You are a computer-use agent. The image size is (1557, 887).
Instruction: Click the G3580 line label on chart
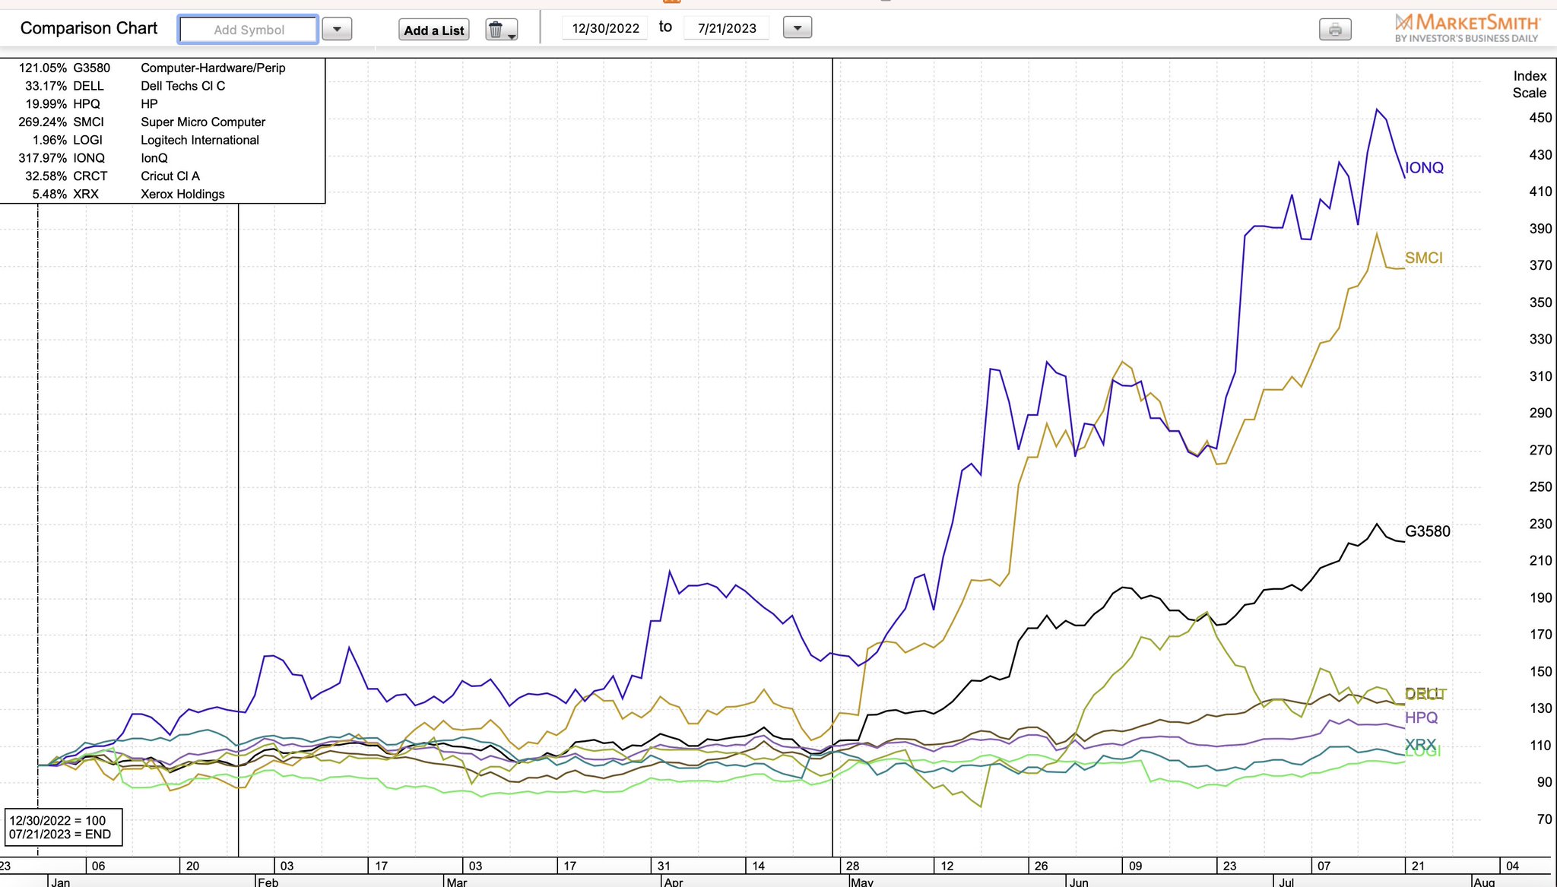1427,531
